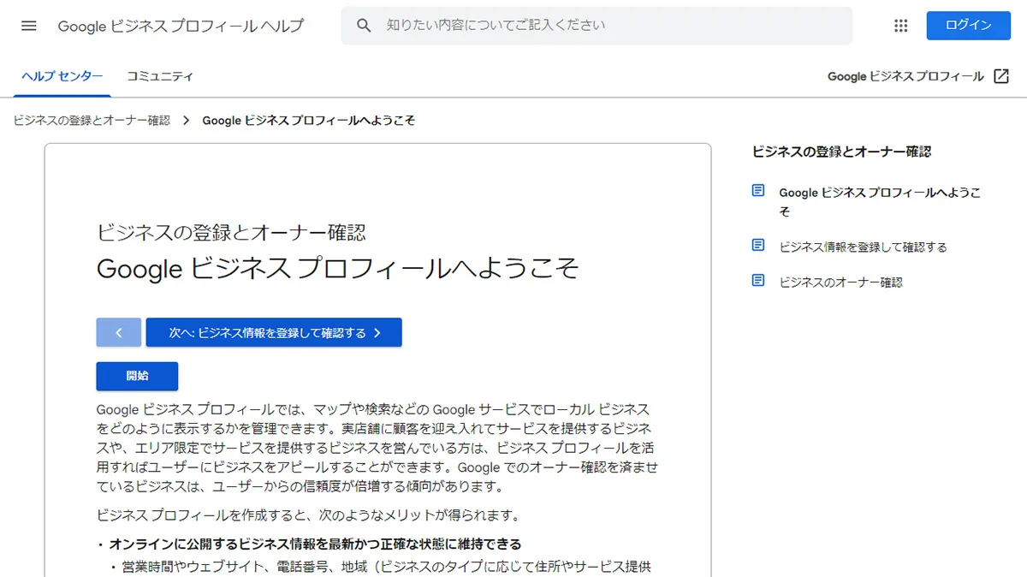1027x577 pixels.
Task: Click the article icon beside ビジネス情報を登録して確認する
Action: pos(757,245)
